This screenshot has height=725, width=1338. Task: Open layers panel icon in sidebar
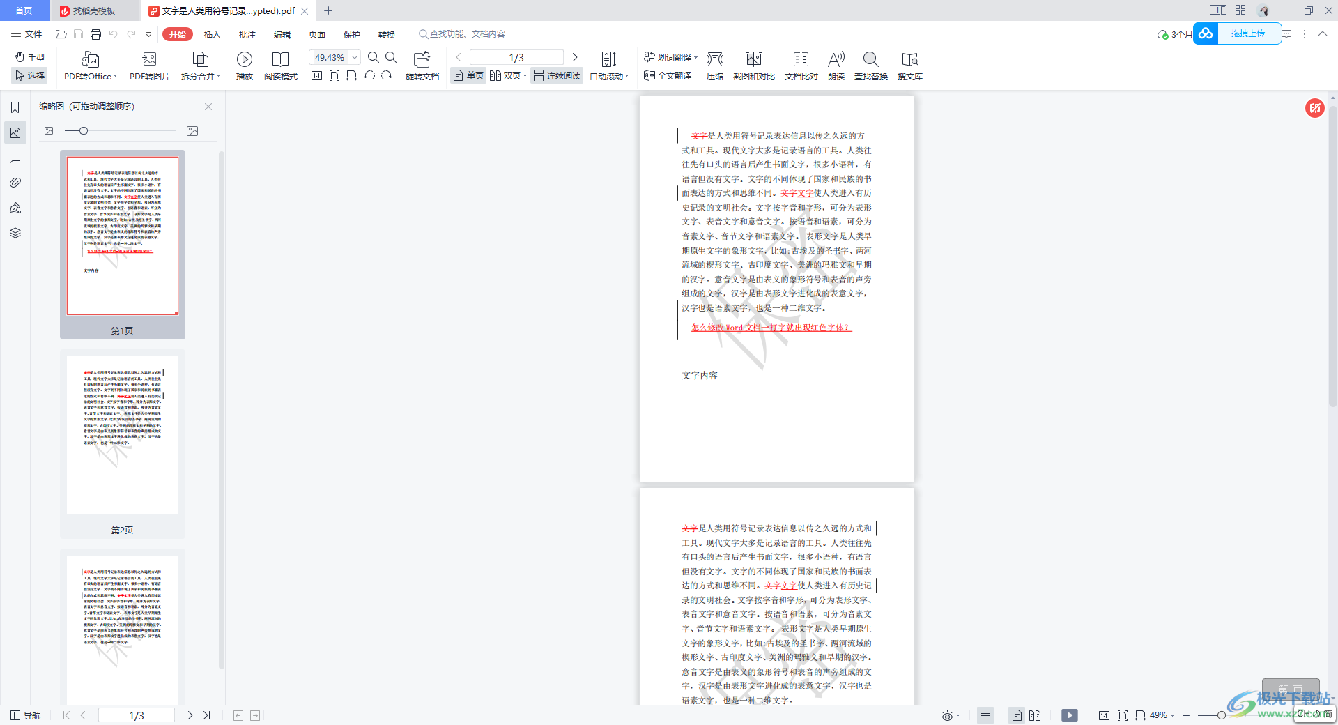pos(15,233)
